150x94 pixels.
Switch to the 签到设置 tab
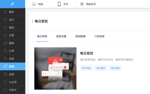click(61, 36)
